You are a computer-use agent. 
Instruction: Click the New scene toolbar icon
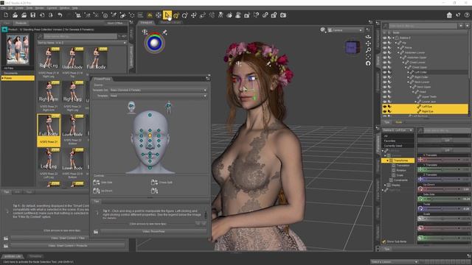click(6, 15)
